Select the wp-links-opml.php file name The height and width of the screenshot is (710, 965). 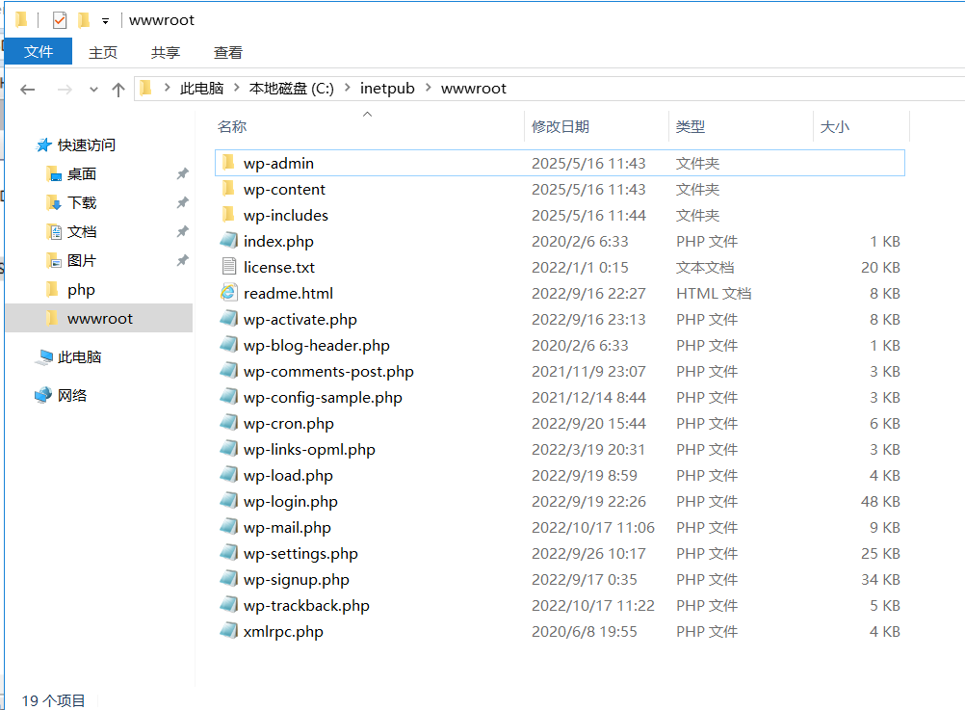(x=309, y=450)
